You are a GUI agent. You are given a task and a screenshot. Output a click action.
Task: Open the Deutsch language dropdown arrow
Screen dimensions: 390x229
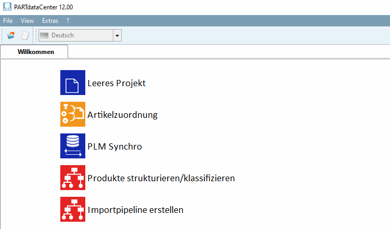tap(117, 35)
